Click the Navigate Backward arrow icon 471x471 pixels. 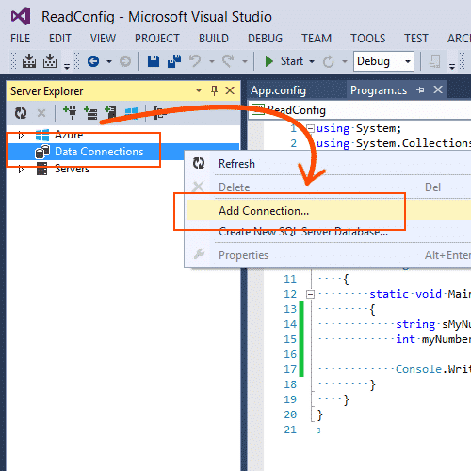pos(93,61)
